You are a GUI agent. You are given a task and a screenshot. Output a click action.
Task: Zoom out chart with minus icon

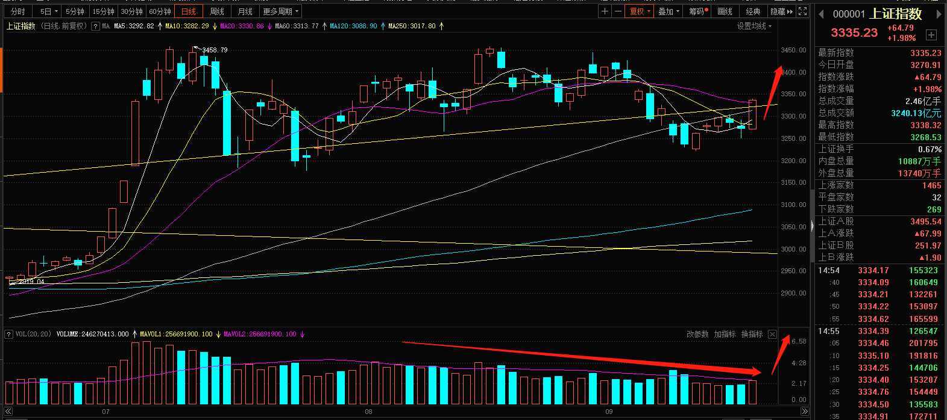tap(618, 11)
